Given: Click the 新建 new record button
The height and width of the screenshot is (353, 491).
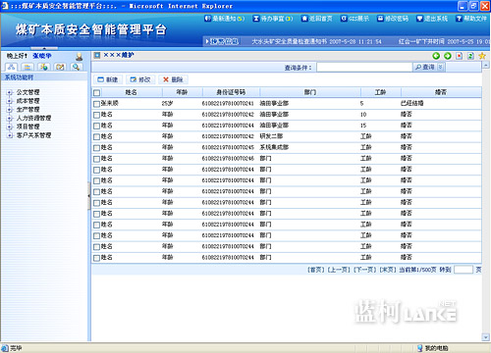Looking at the screenshot, I should point(108,79).
